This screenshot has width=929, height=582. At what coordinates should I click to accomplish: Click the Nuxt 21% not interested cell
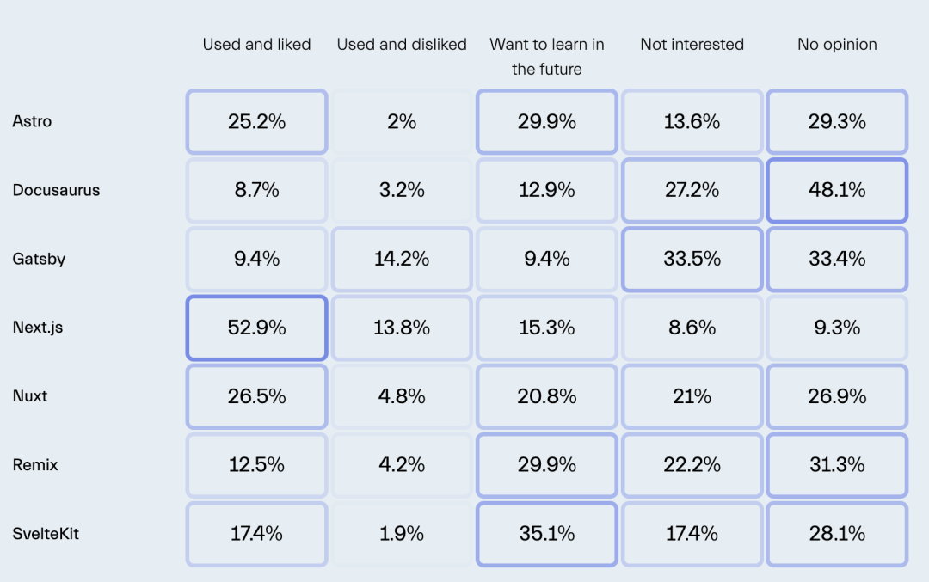pyautogui.click(x=692, y=396)
